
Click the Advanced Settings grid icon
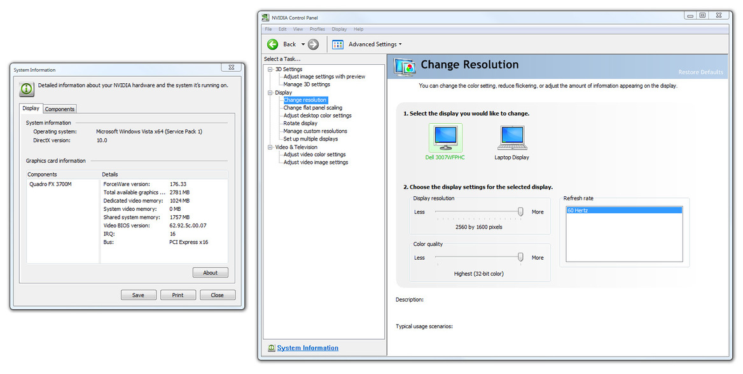(338, 44)
